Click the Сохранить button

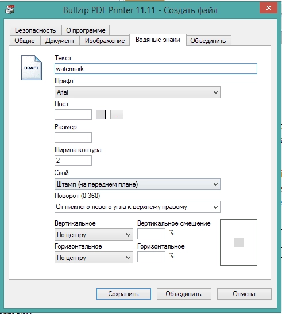click(x=123, y=294)
